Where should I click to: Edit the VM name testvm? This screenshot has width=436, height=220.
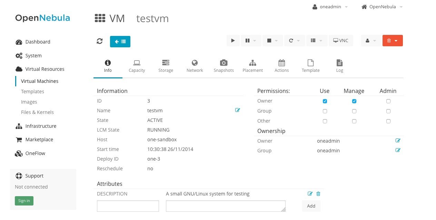point(237,110)
